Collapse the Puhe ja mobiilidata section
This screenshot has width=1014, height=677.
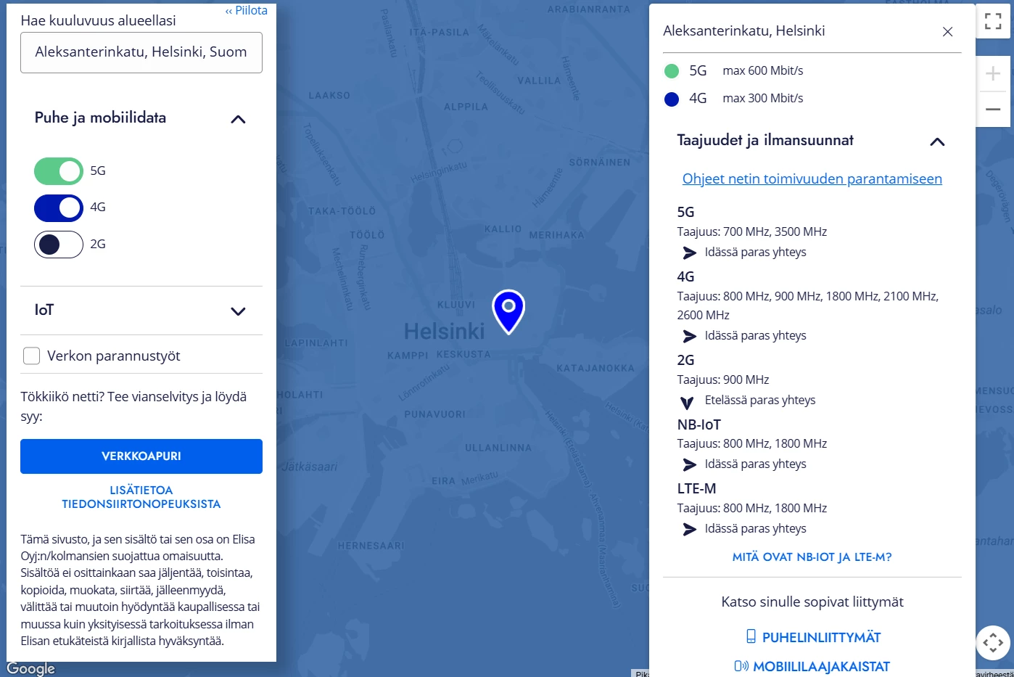tap(238, 119)
